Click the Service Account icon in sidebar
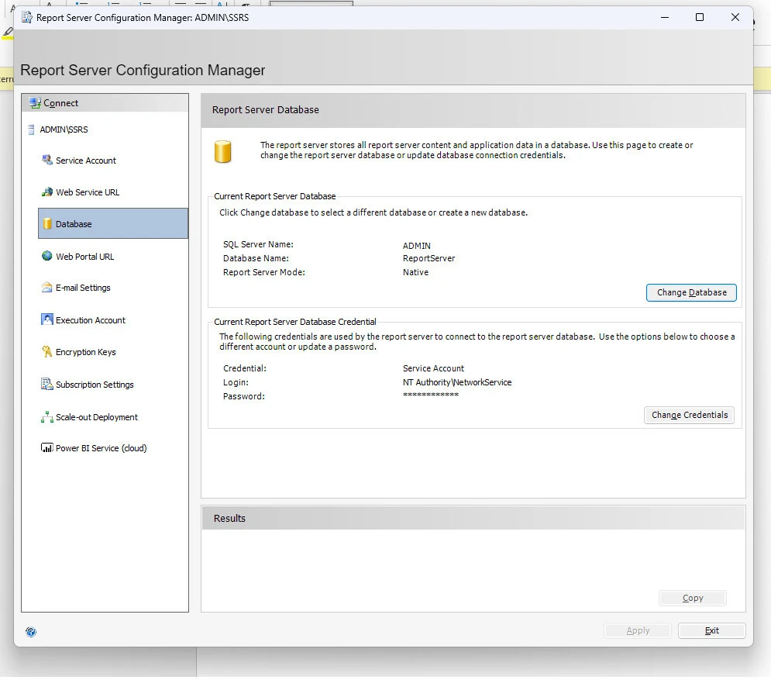The image size is (771, 680). pyautogui.click(x=46, y=161)
